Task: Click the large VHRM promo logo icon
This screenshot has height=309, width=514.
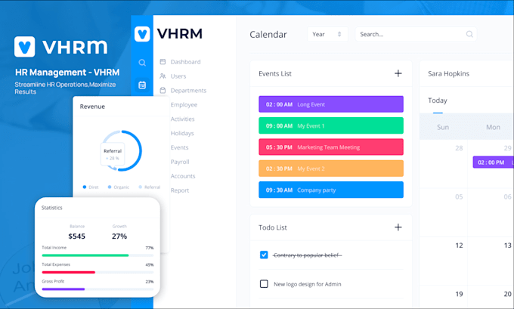Action: (x=25, y=47)
